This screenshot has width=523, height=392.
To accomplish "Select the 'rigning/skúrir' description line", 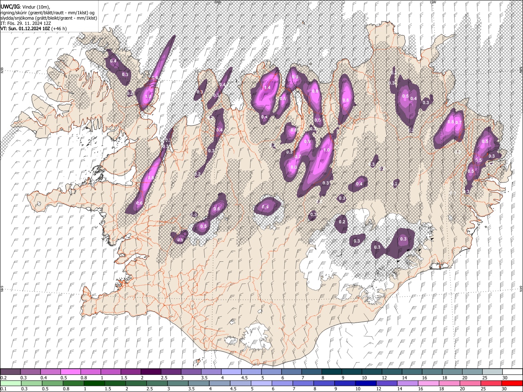I will pyautogui.click(x=49, y=12).
